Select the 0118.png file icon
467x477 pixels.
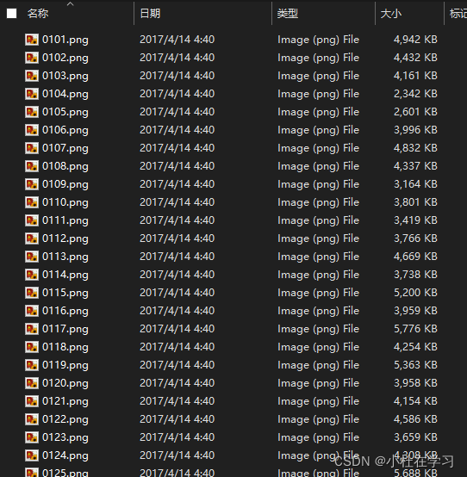click(x=32, y=347)
